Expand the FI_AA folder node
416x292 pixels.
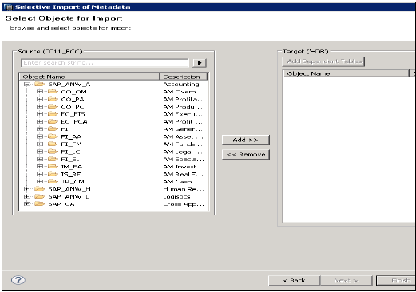pos(40,136)
